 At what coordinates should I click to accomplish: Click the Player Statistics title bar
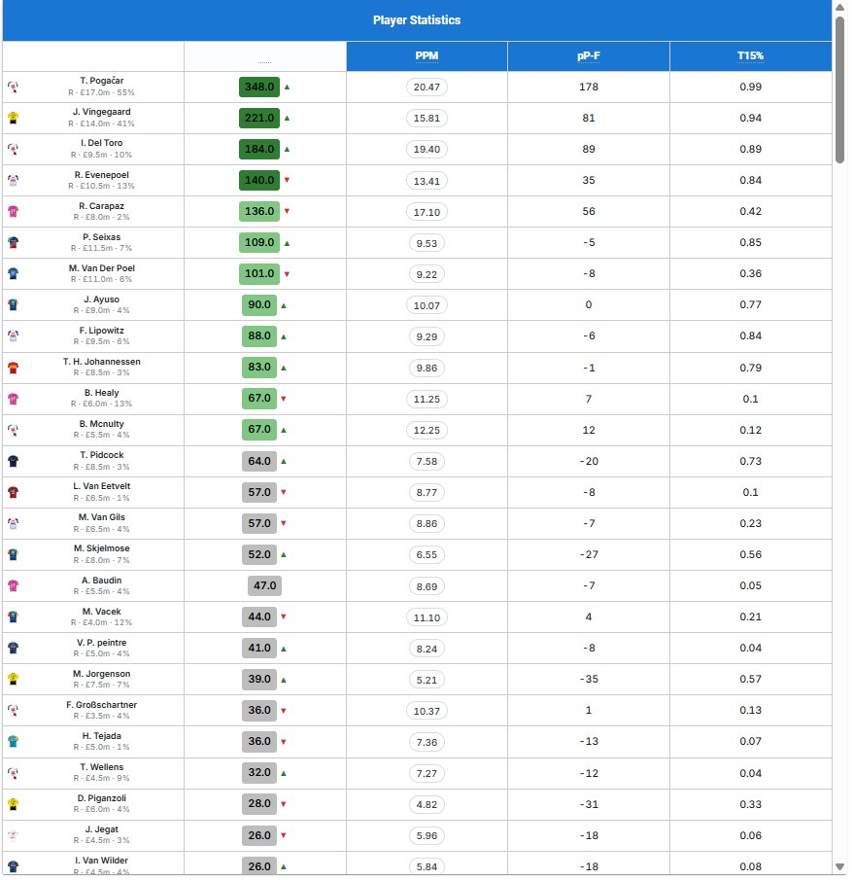click(417, 20)
